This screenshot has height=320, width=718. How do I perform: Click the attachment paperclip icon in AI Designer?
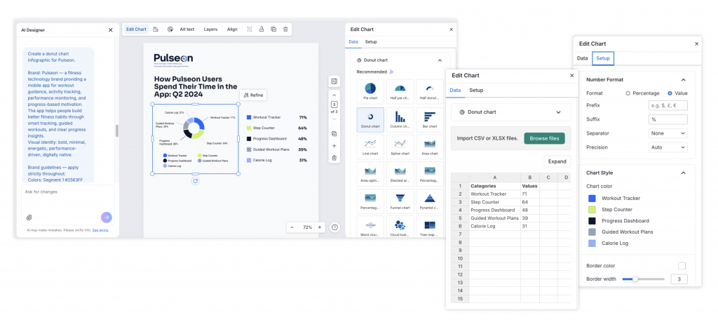(x=29, y=218)
